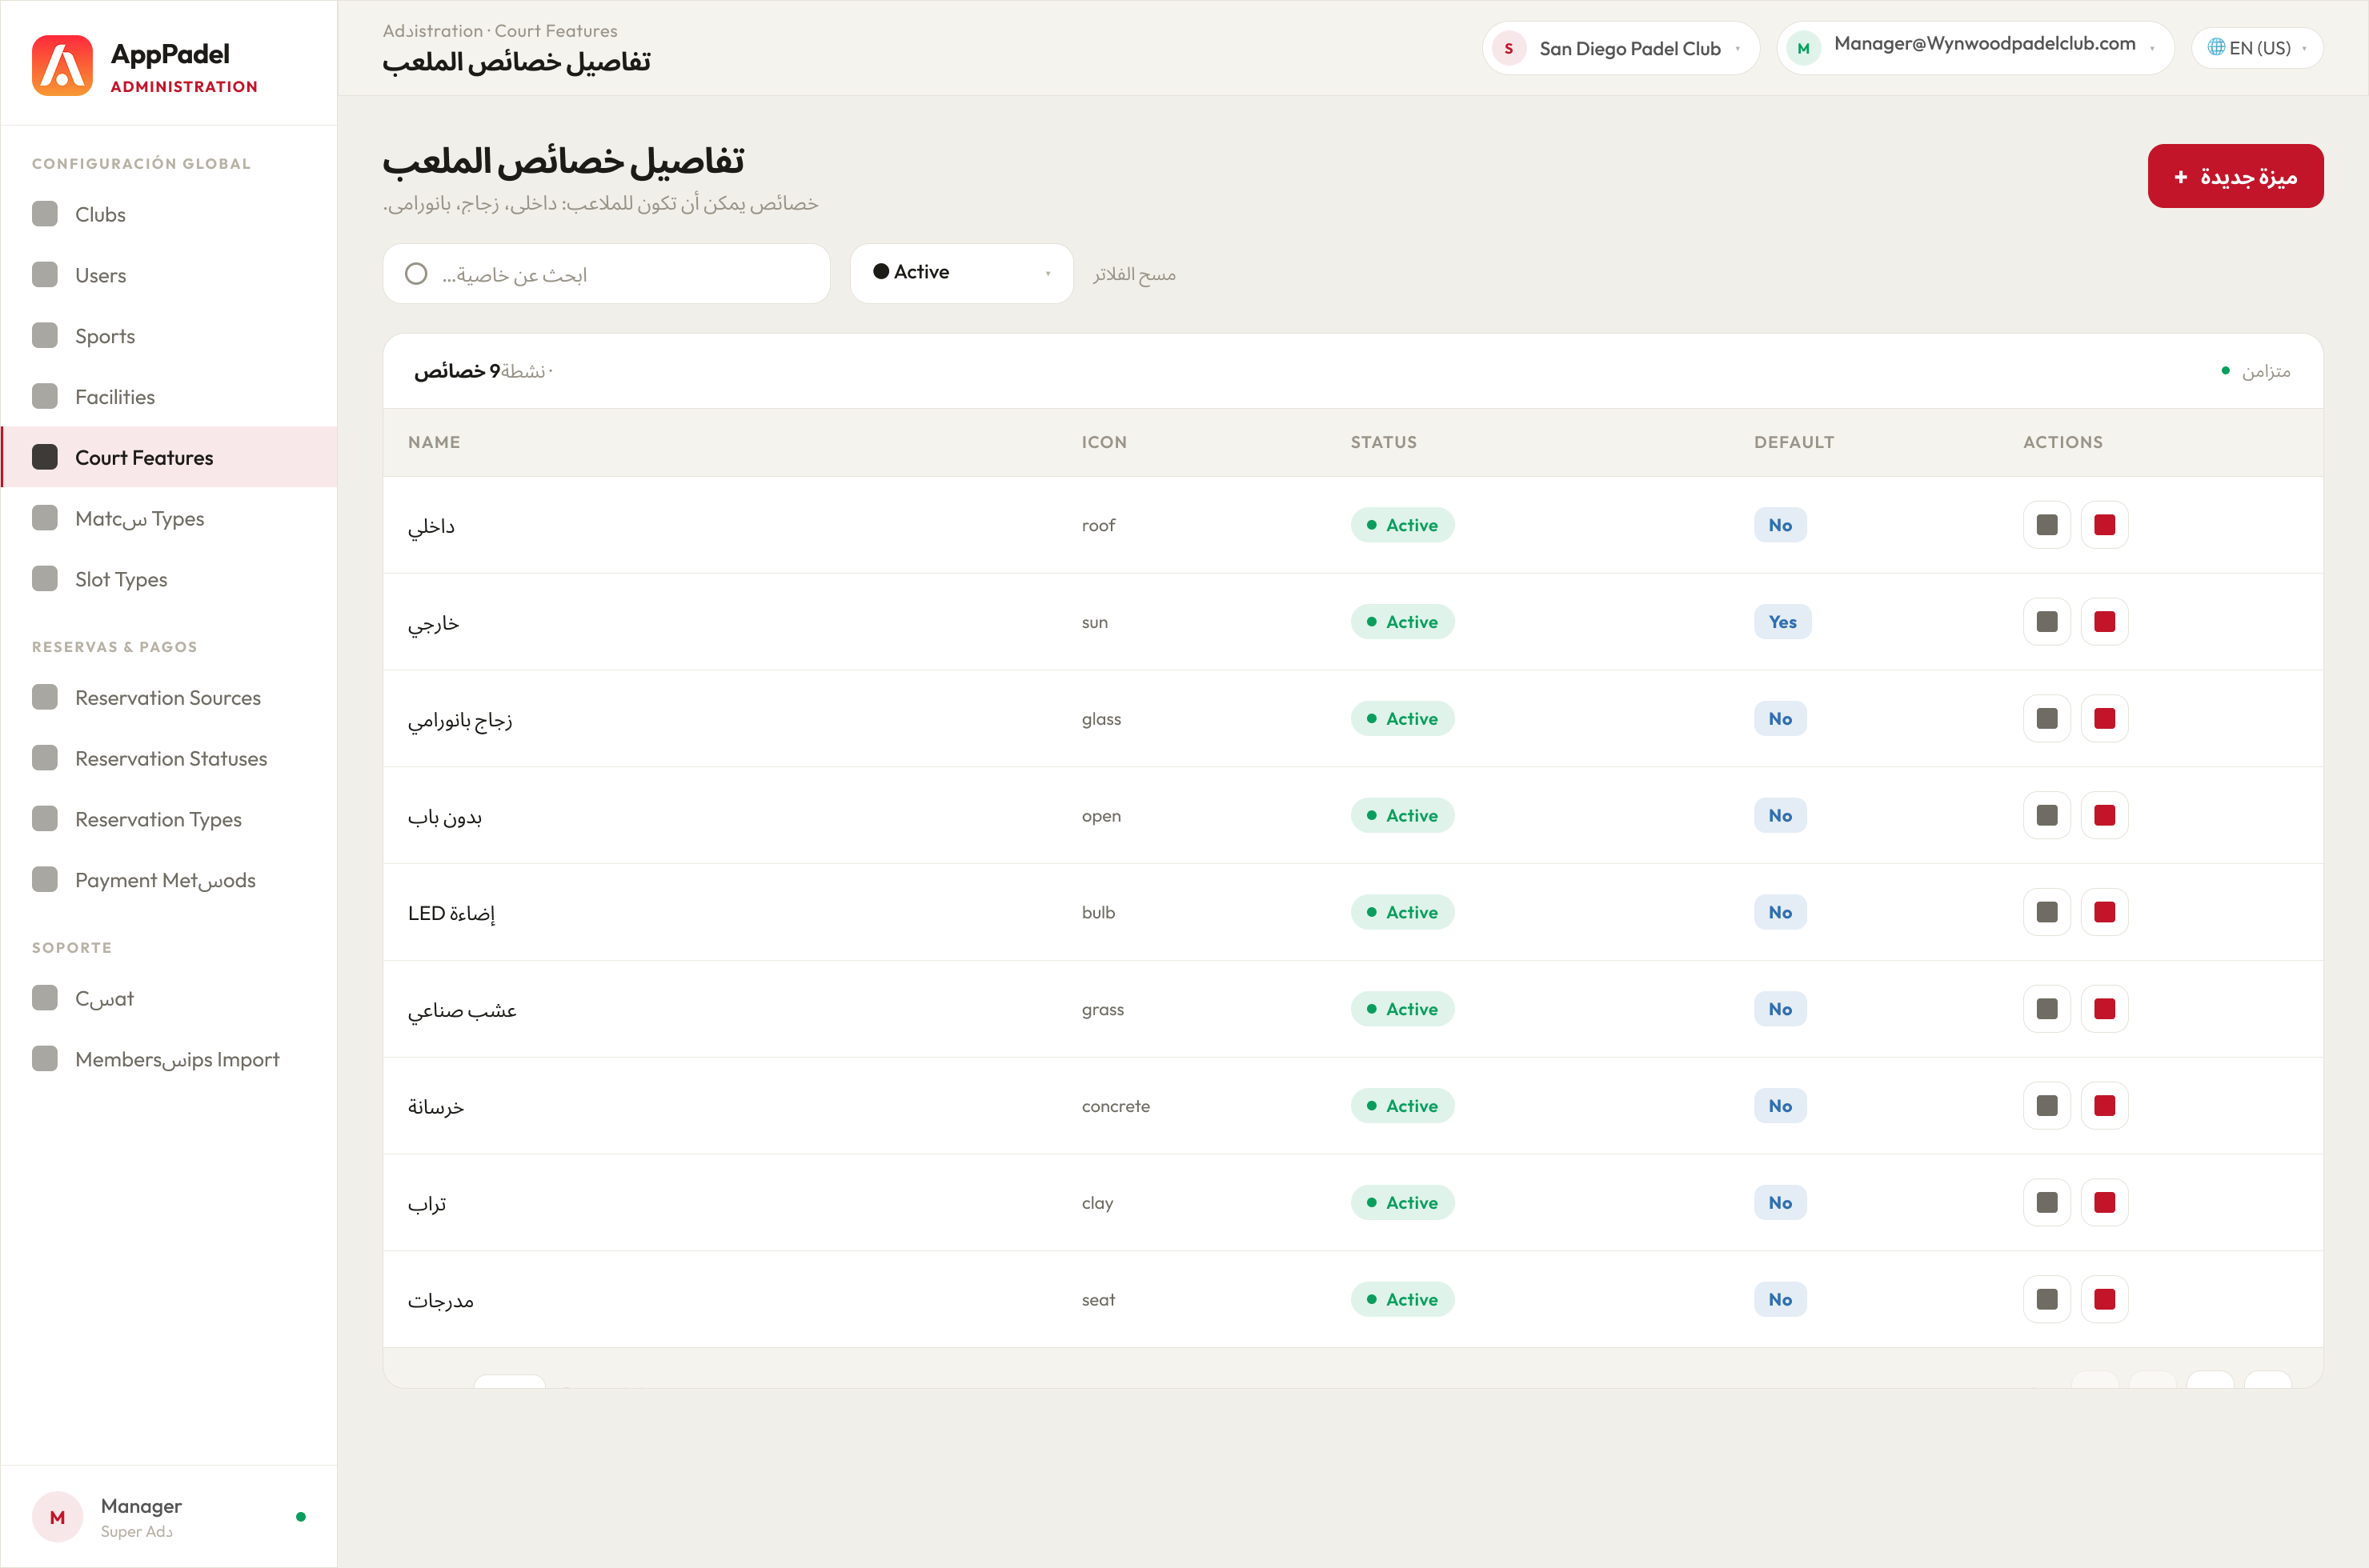The width and height of the screenshot is (2369, 1568).
Task: Edit the خرسانة feature
Action: [2047, 1106]
